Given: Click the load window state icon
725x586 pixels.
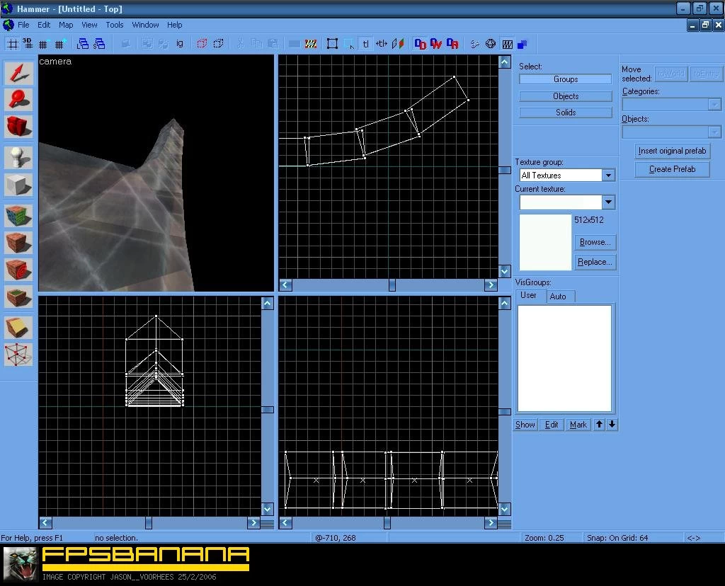Looking at the screenshot, I should [x=83, y=44].
